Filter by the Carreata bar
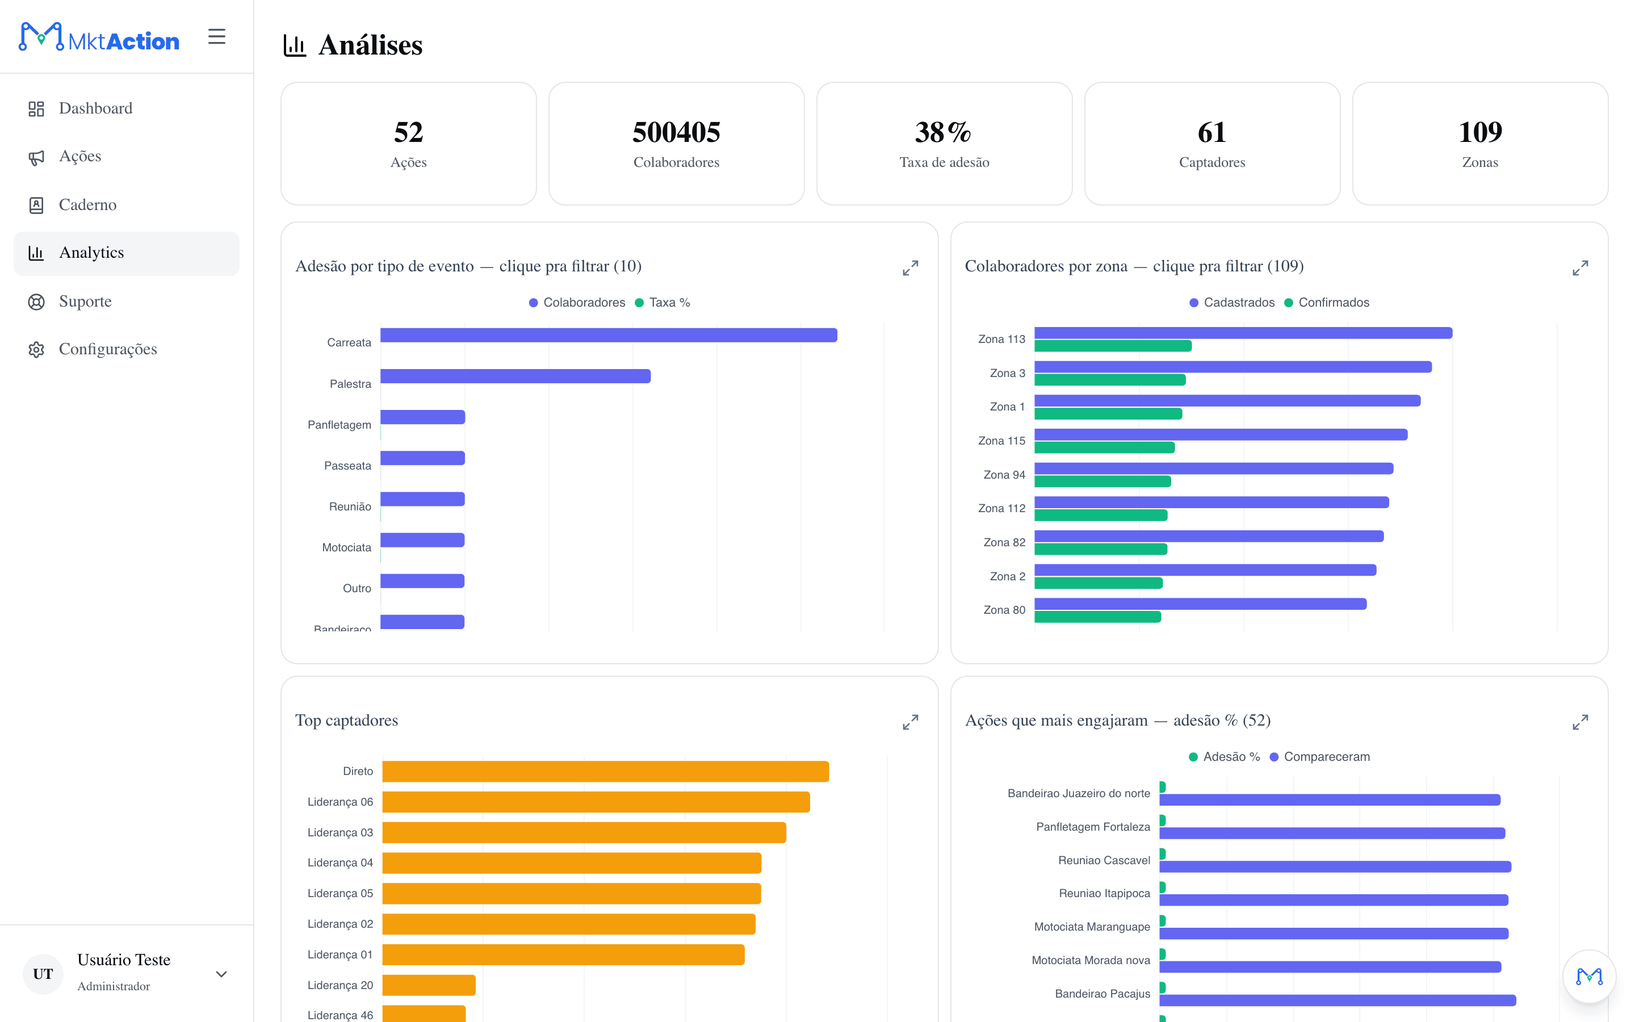The height and width of the screenshot is (1022, 1635). (x=609, y=335)
